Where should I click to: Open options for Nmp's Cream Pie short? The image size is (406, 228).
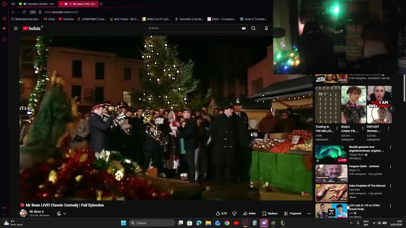coord(363,128)
